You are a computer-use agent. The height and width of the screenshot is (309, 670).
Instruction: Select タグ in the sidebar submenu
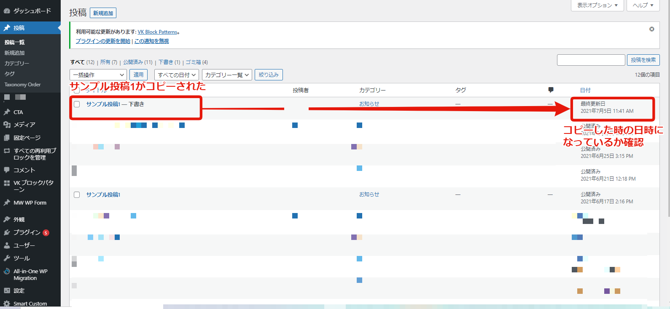(x=10, y=74)
